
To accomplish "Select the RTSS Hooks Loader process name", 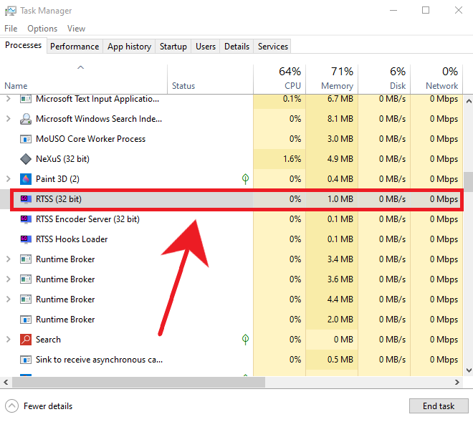I will click(72, 239).
